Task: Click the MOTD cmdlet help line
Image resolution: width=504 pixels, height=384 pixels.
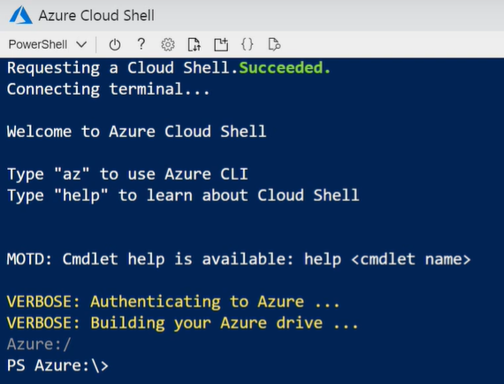Action: point(239,259)
